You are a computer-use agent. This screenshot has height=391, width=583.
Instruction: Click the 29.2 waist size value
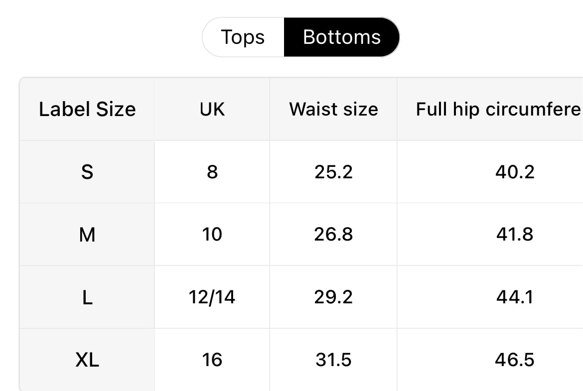[x=333, y=297]
